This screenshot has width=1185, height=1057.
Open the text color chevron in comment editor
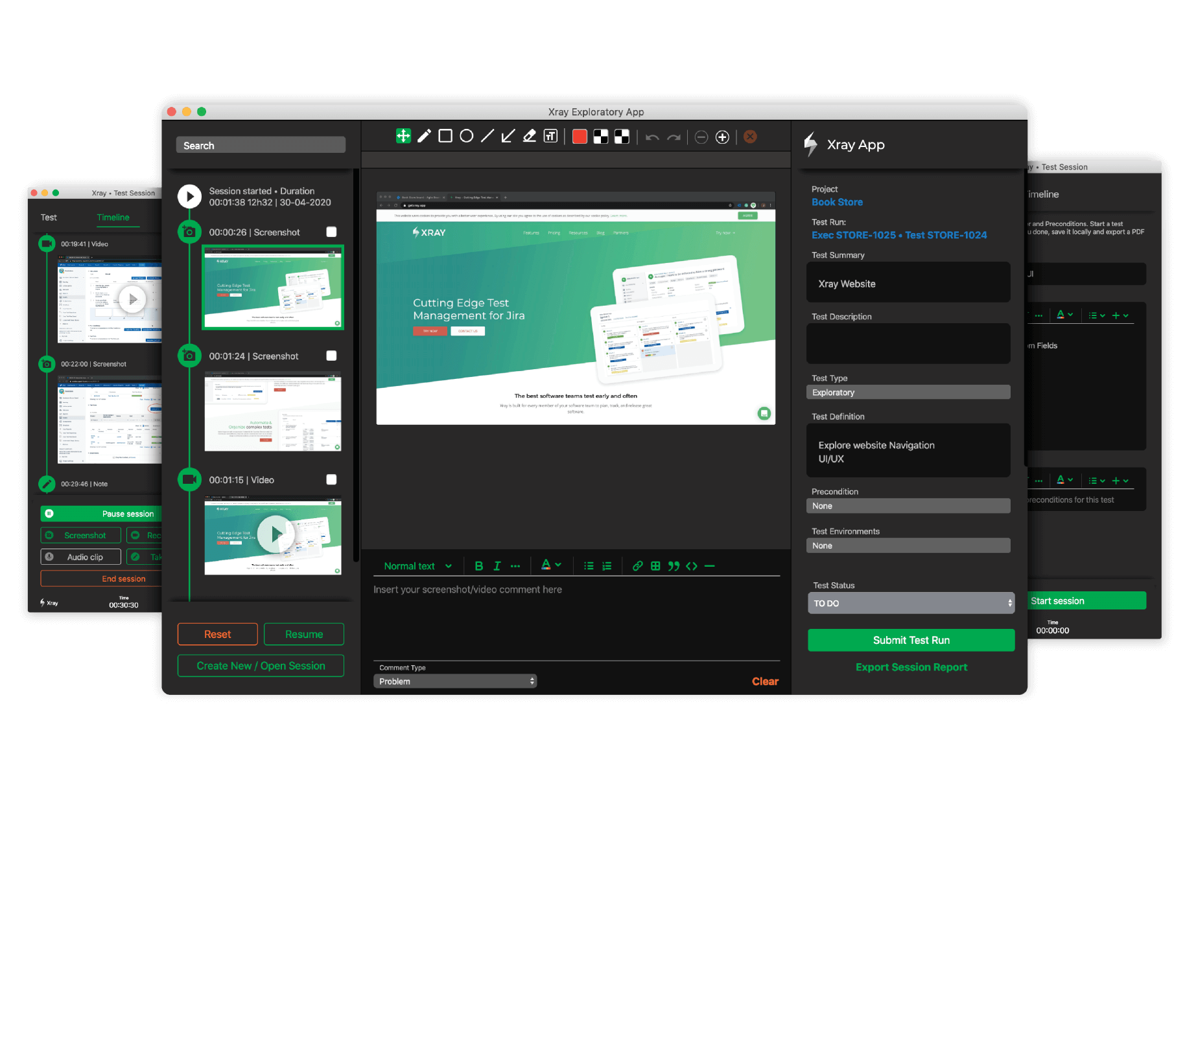558,565
